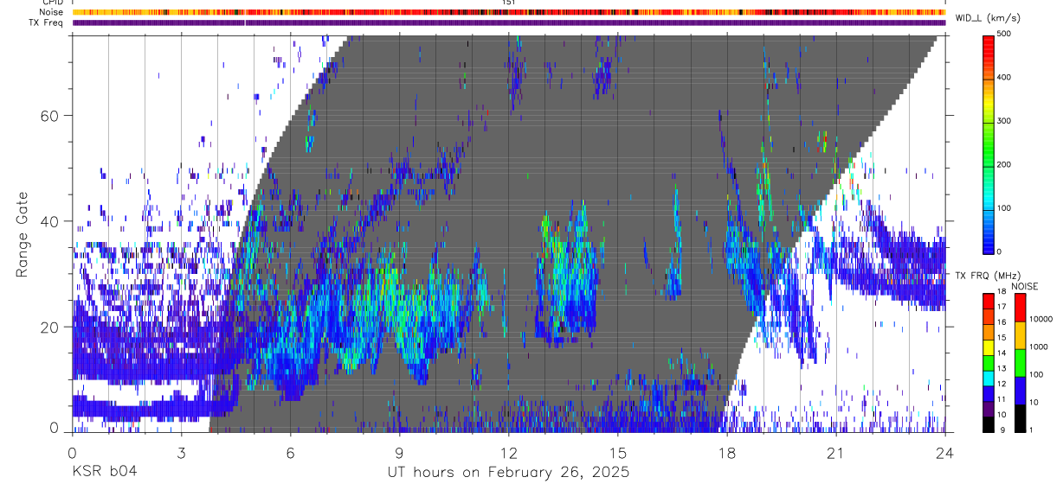This screenshot has width=1063, height=490.
Task: Click the "151" CPID value above the plot
Action: click(509, 3)
